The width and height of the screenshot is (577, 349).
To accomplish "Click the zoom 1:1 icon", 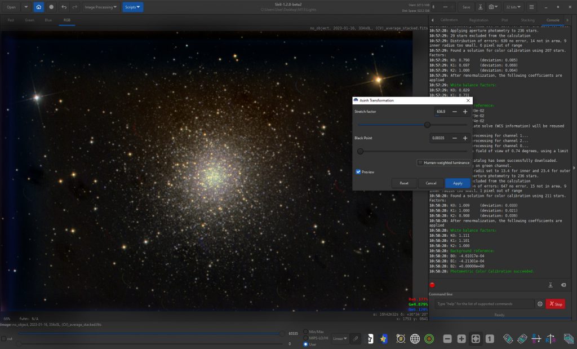I will [490, 339].
